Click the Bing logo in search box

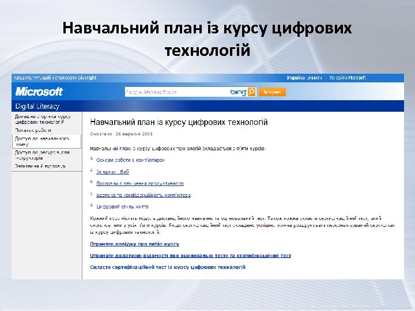(239, 92)
